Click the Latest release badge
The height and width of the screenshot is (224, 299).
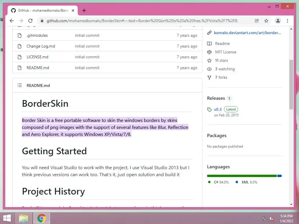coord(231,109)
